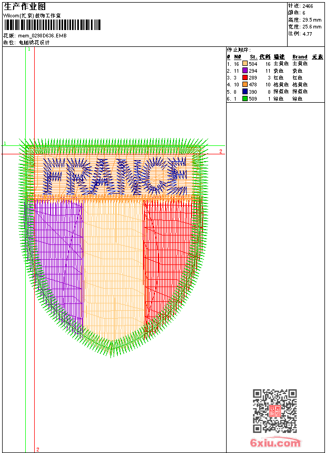The height and width of the screenshot is (453, 326).
Task: Click the 颜色: 6 entry
Action: pyautogui.click(x=297, y=13)
